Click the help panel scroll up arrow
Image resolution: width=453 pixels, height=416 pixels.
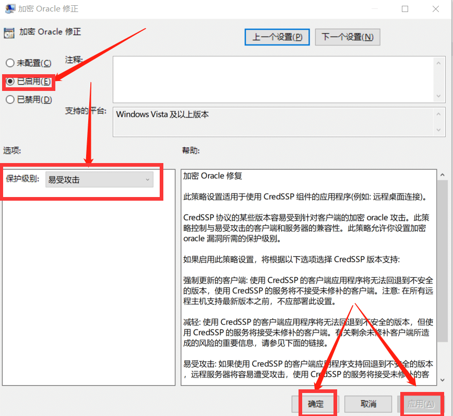pyautogui.click(x=443, y=175)
